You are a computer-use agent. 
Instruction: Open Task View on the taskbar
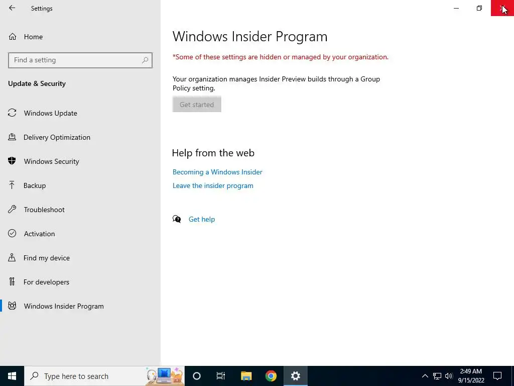[221, 376]
